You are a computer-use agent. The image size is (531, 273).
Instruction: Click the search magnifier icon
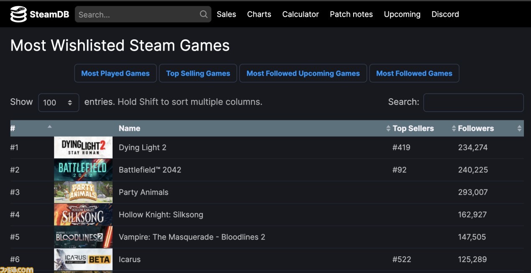point(204,14)
